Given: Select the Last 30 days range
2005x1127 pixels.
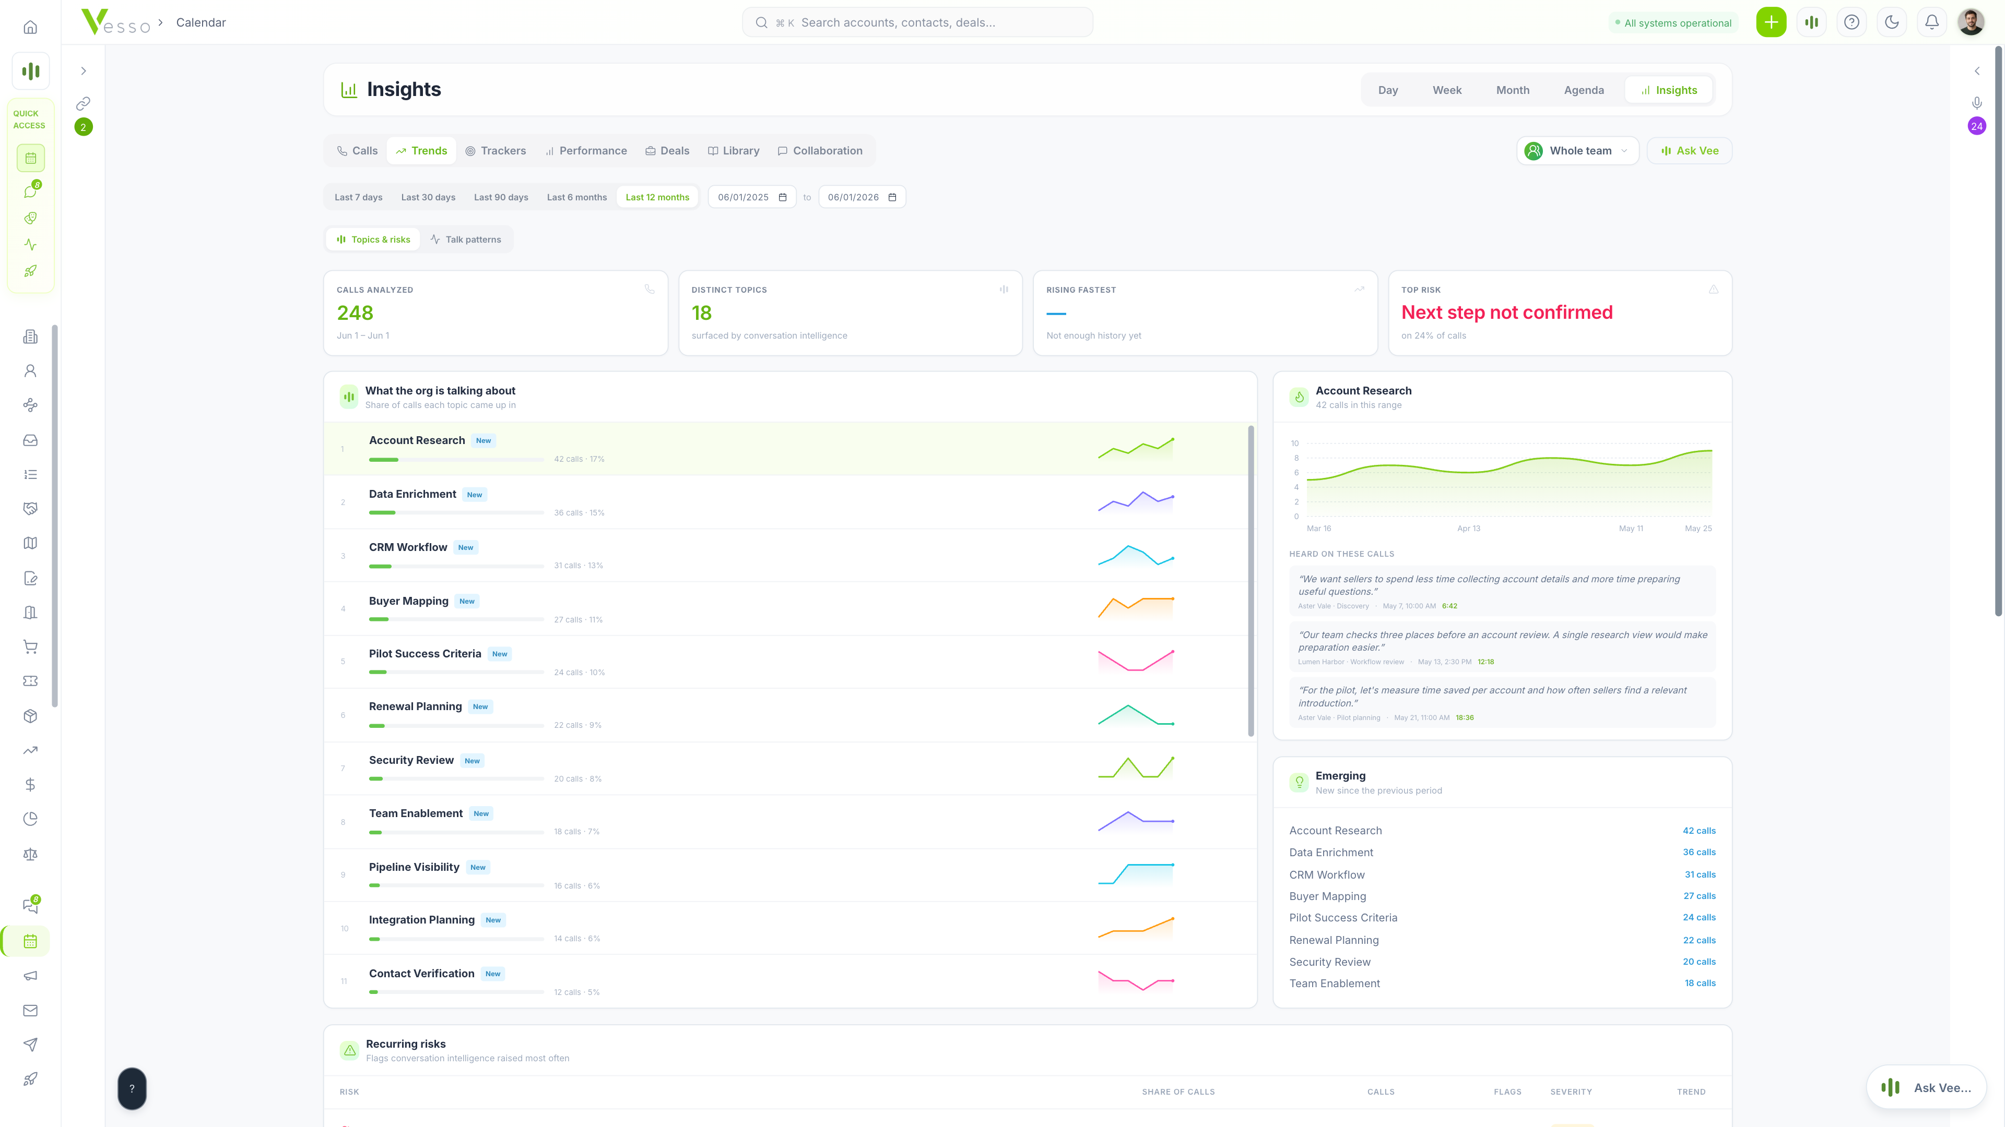Looking at the screenshot, I should 428,198.
